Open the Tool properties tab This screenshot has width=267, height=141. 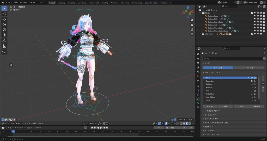198,54
